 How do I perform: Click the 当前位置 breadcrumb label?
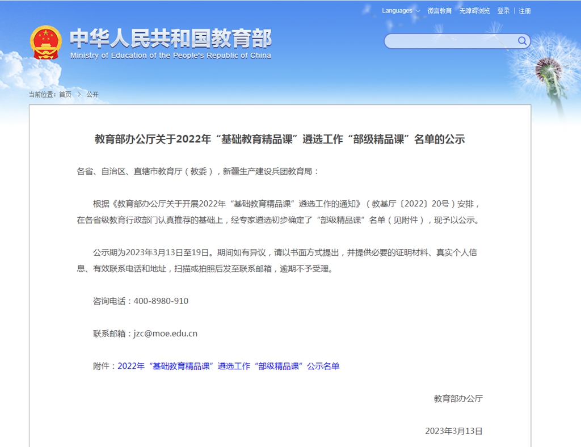41,94
